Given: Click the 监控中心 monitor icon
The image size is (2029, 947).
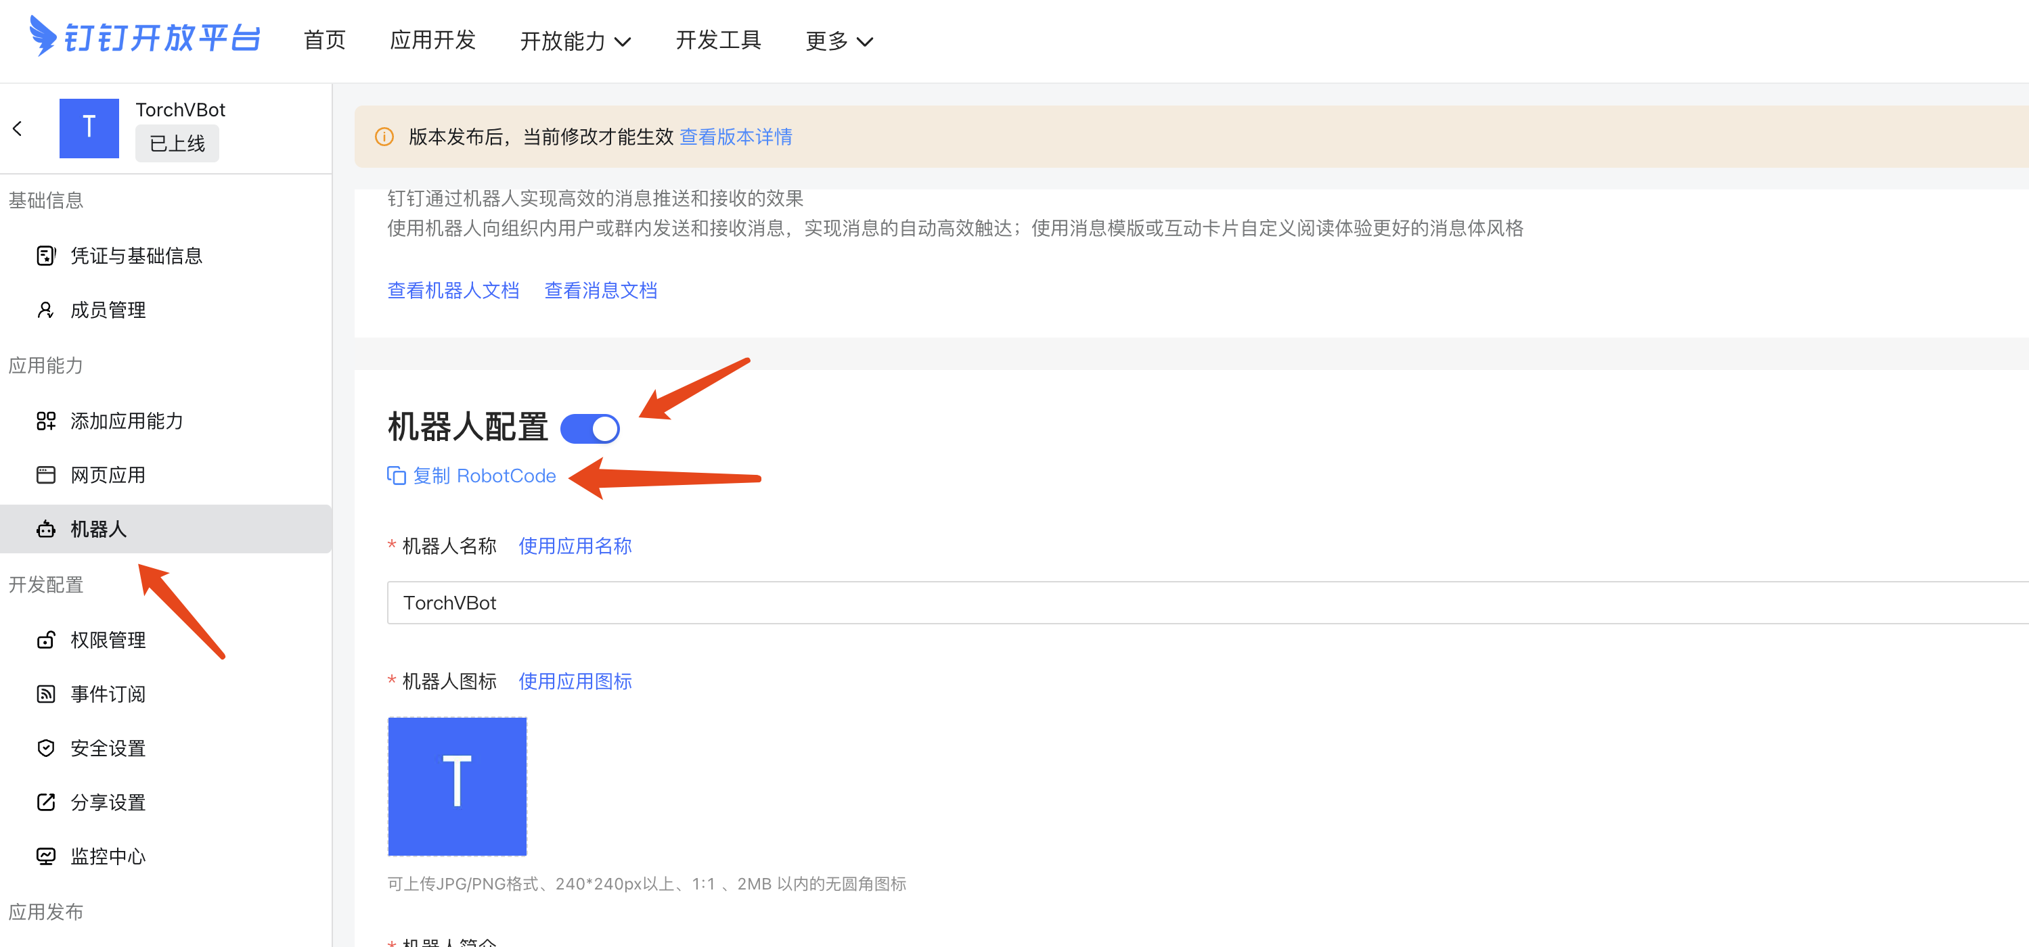Looking at the screenshot, I should (46, 856).
